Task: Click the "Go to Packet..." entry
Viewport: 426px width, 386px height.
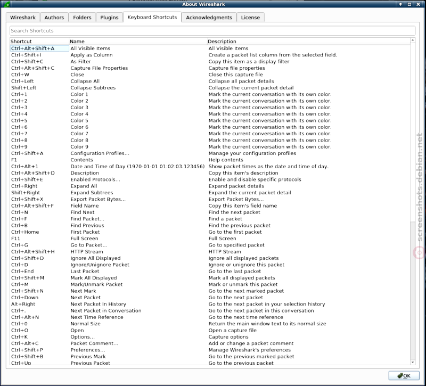Action: tap(88, 245)
